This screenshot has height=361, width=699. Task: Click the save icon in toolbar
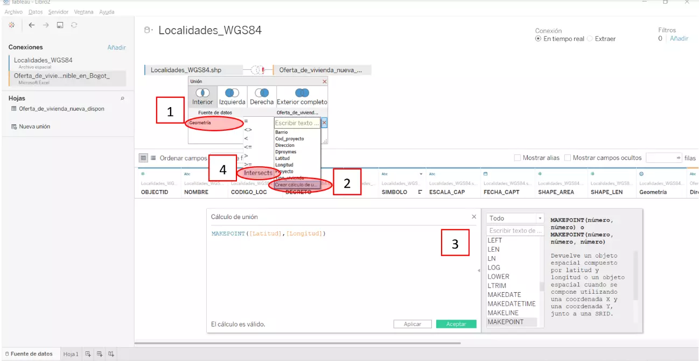60,25
